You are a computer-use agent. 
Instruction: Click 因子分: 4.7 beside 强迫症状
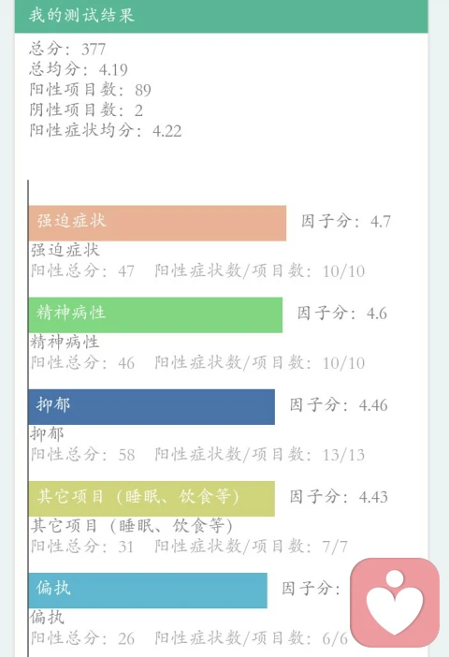pos(346,221)
